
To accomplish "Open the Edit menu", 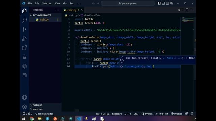I will coord(37,3).
